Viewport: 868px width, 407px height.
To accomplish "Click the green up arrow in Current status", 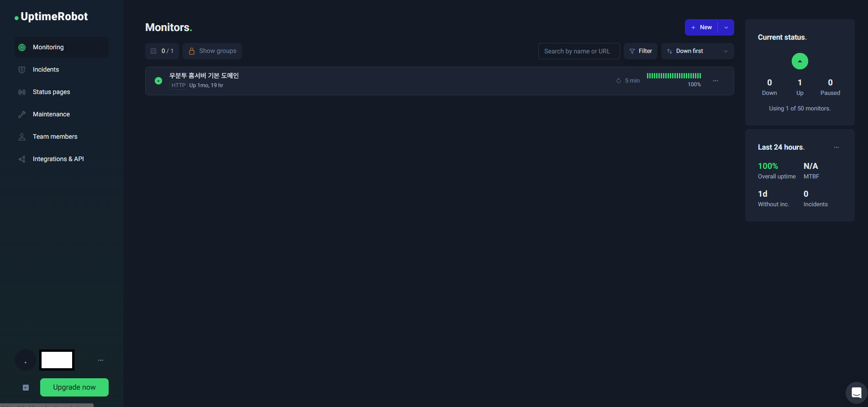I will 800,61.
